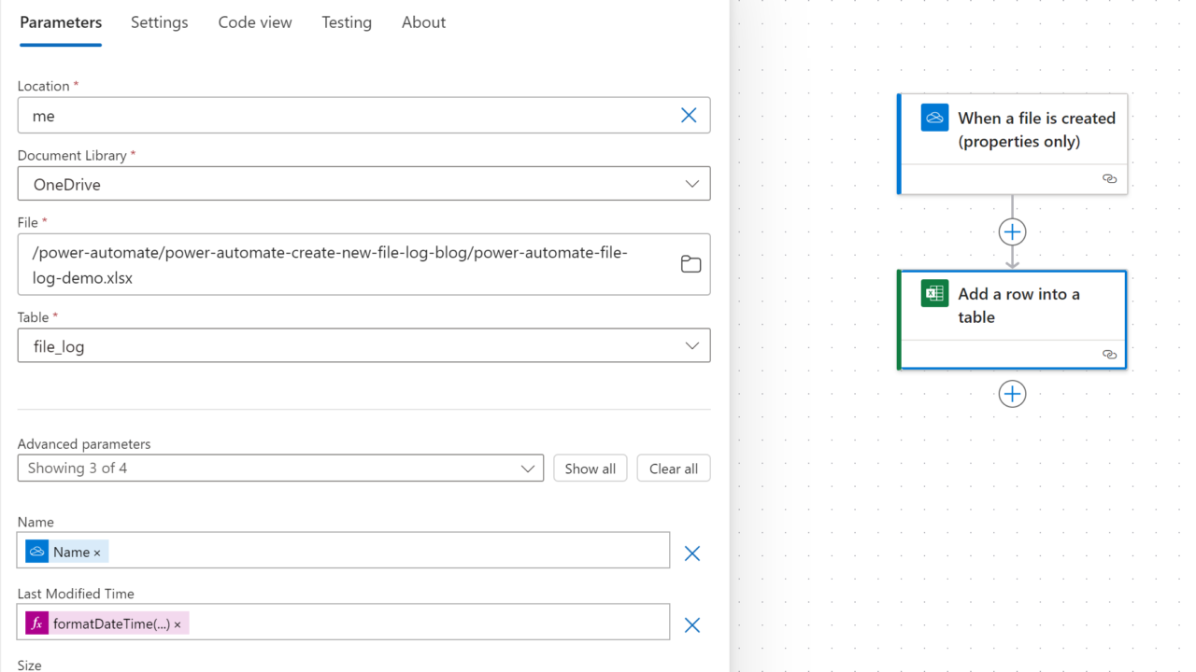Click the Excel icon on action card

934,293
